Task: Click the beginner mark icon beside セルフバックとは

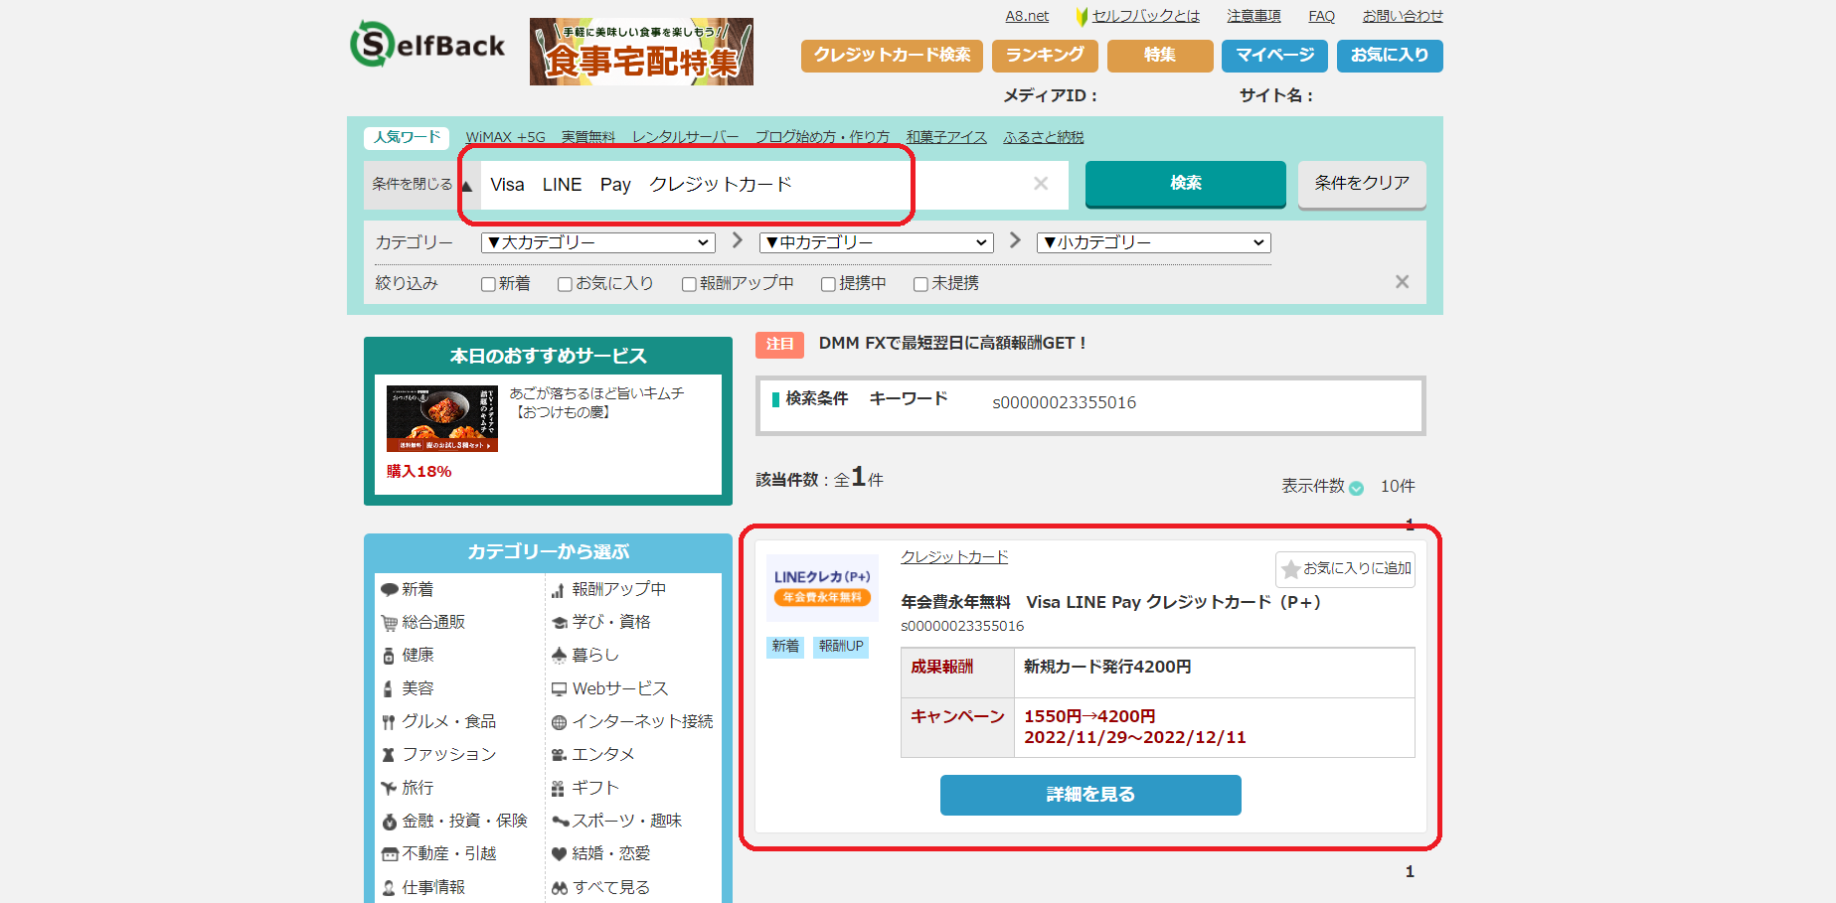Action: click(x=1082, y=17)
